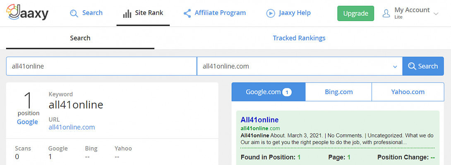Click the Affiliate Program share icon
The height and width of the screenshot is (165, 451).
pyautogui.click(x=187, y=13)
